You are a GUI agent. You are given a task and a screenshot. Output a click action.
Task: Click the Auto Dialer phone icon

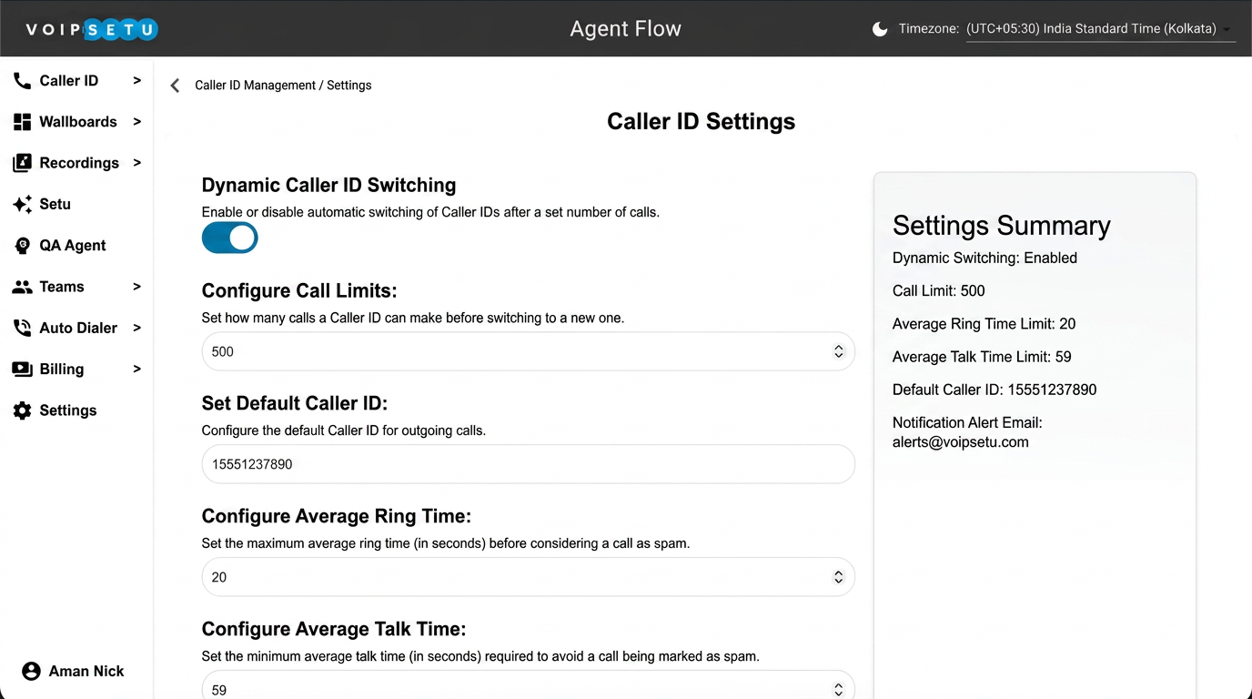pos(22,328)
